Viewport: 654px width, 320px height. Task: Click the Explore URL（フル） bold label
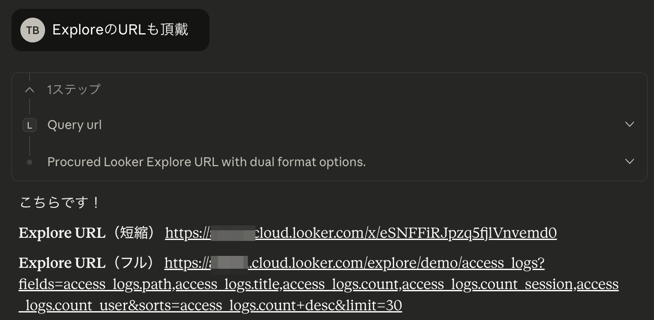87,263
